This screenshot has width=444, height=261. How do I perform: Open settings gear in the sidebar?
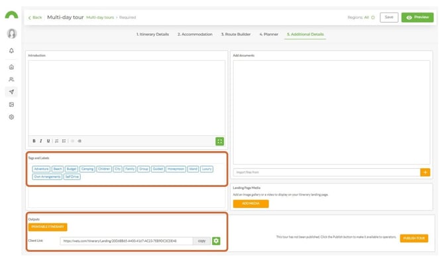11,117
